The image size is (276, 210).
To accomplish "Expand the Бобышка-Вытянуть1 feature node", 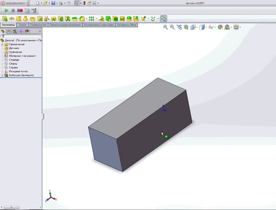I will [2, 75].
